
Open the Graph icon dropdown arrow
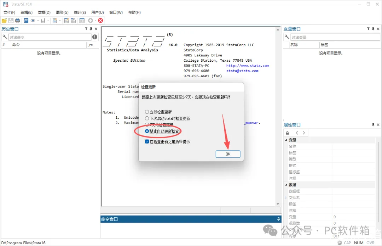(48, 21)
